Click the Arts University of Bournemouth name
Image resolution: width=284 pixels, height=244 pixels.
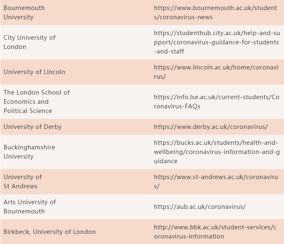pyautogui.click(x=29, y=207)
